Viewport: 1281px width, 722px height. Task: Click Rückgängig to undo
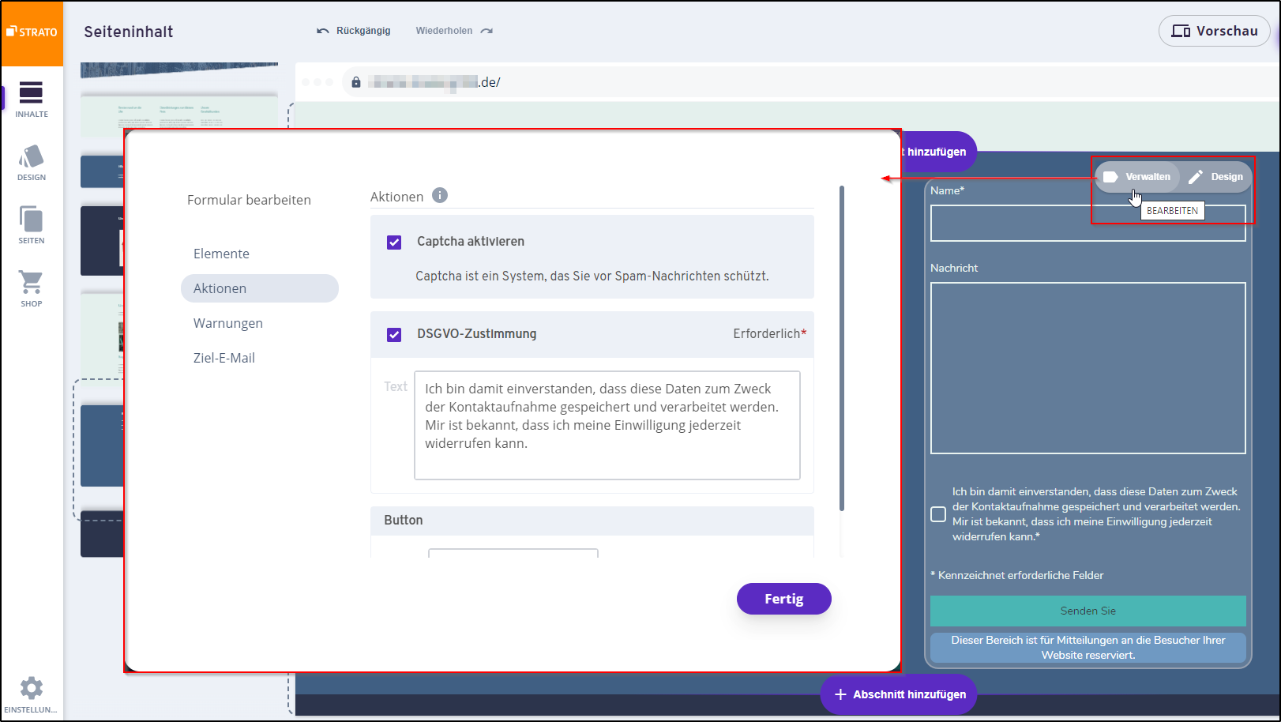coord(354,31)
